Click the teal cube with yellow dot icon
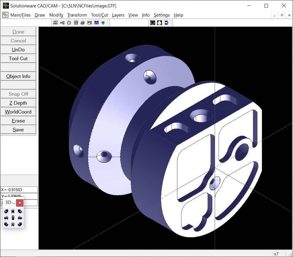Image resolution: width=293 pixels, height=257 pixels. click(103, 23)
